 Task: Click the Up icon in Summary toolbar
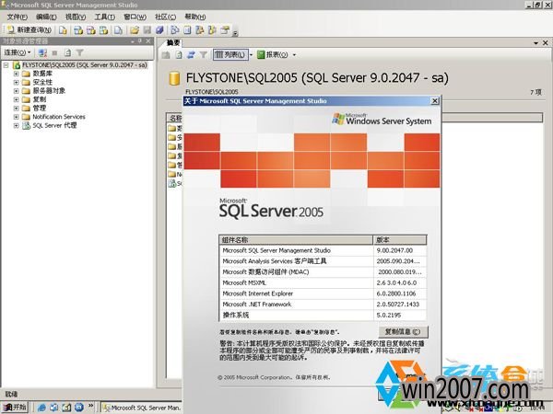point(166,55)
